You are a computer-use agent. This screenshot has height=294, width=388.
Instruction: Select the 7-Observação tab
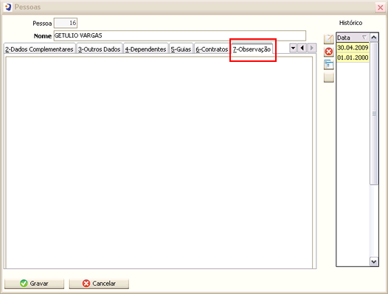coord(252,49)
